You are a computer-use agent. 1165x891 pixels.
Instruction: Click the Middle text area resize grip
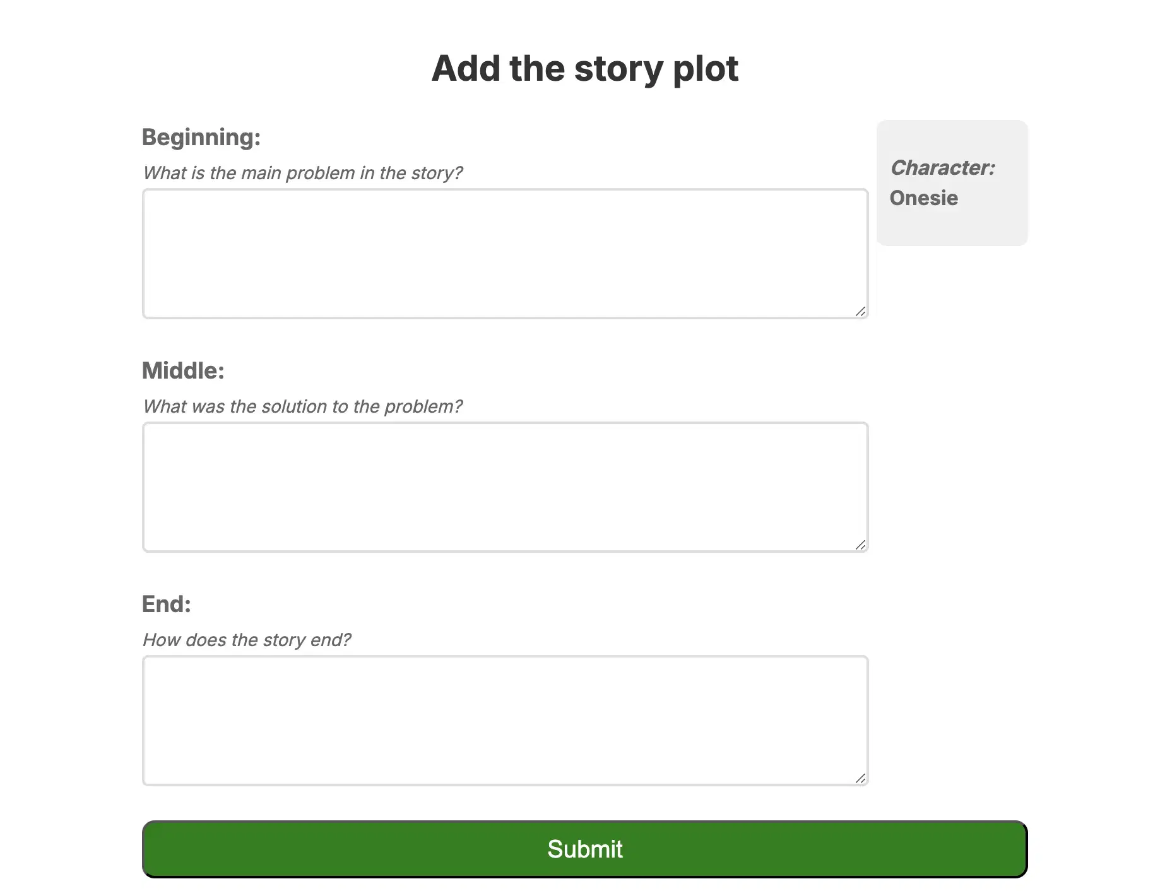pos(860,545)
